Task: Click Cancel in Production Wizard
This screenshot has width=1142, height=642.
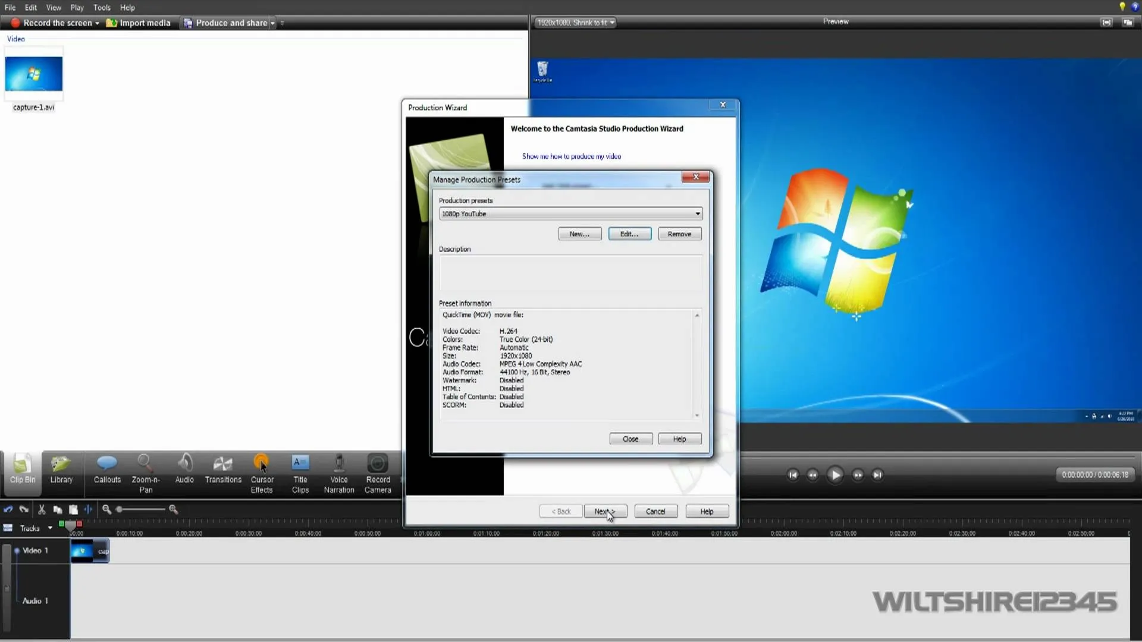Action: [656, 512]
